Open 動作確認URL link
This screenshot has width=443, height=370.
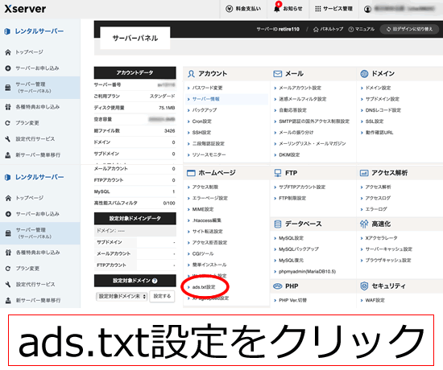[x=379, y=133]
